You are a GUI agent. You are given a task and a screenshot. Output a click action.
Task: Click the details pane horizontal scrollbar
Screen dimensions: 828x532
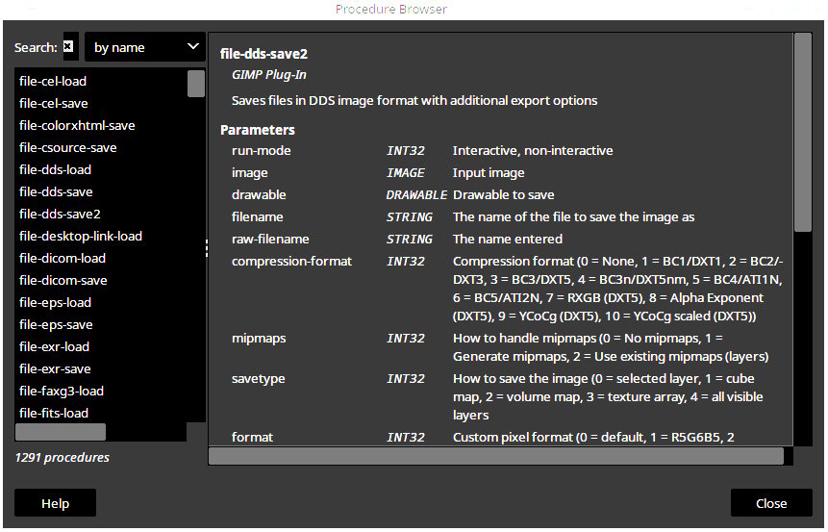[x=496, y=456]
